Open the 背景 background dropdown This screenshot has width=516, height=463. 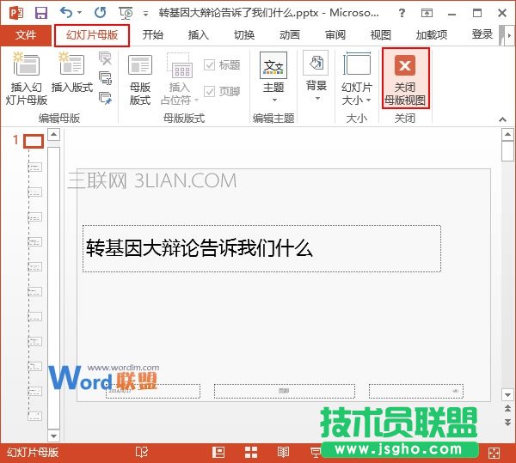tap(316, 76)
